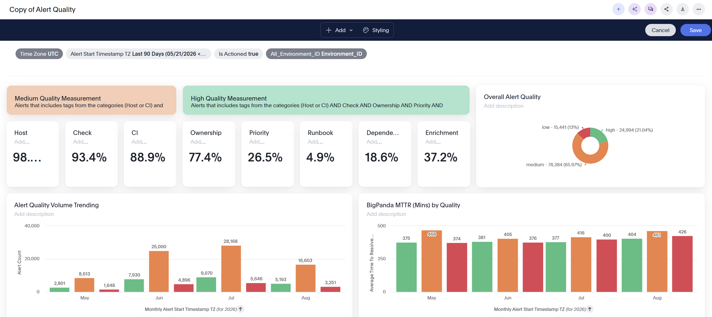This screenshot has width=712, height=317.
Task: Click the 16,603 orange bar for Aug
Action: (305, 278)
